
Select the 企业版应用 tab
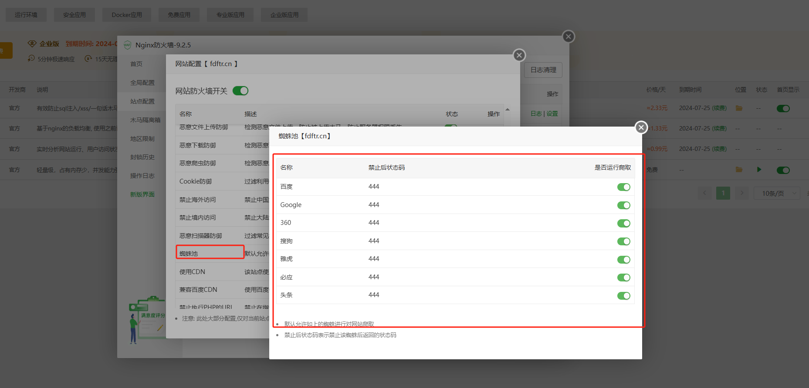(284, 15)
